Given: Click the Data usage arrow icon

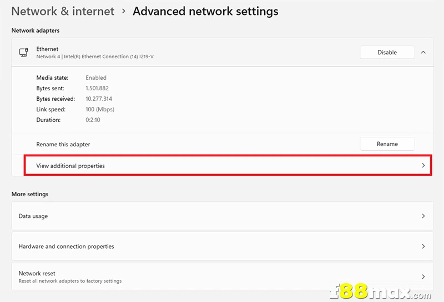Looking at the screenshot, I should [x=423, y=216].
